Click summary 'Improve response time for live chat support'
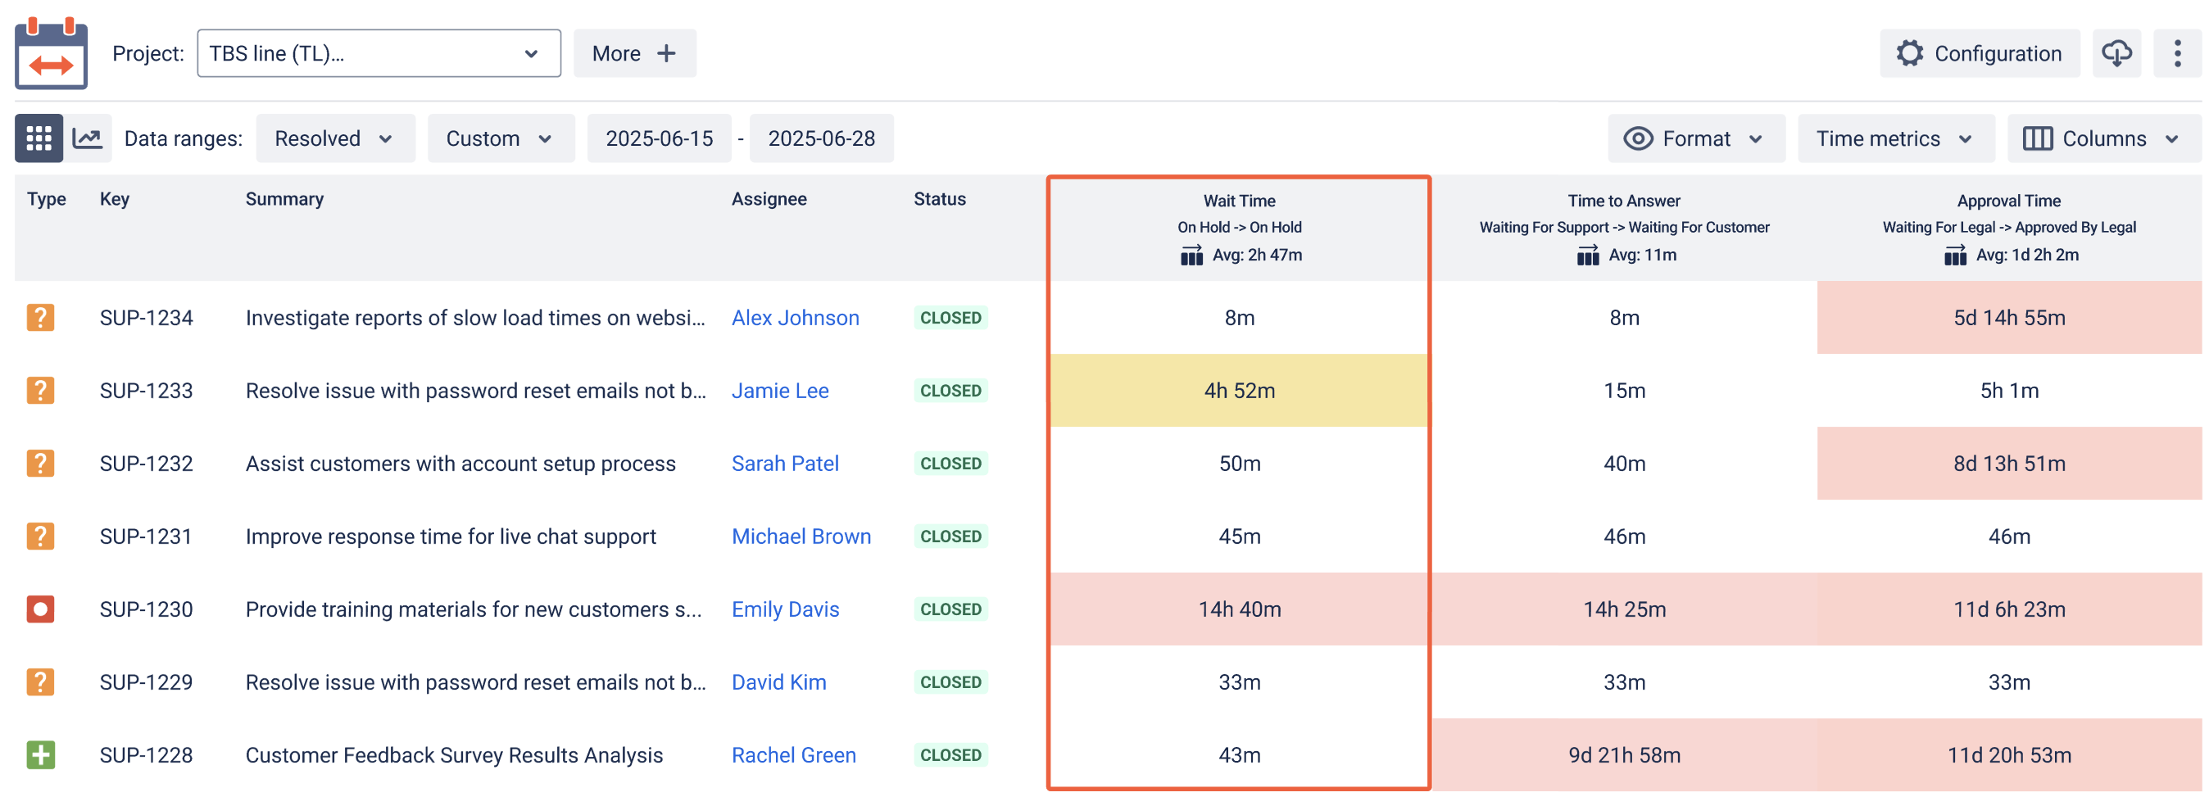2209x806 pixels. 450,536
